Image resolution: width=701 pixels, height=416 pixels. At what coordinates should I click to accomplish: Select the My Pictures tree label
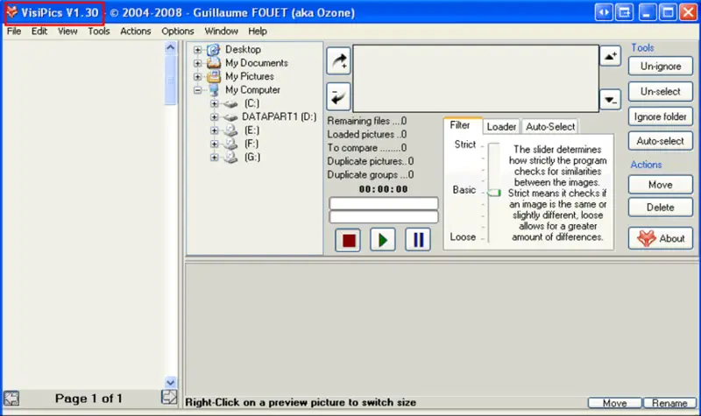pos(250,76)
